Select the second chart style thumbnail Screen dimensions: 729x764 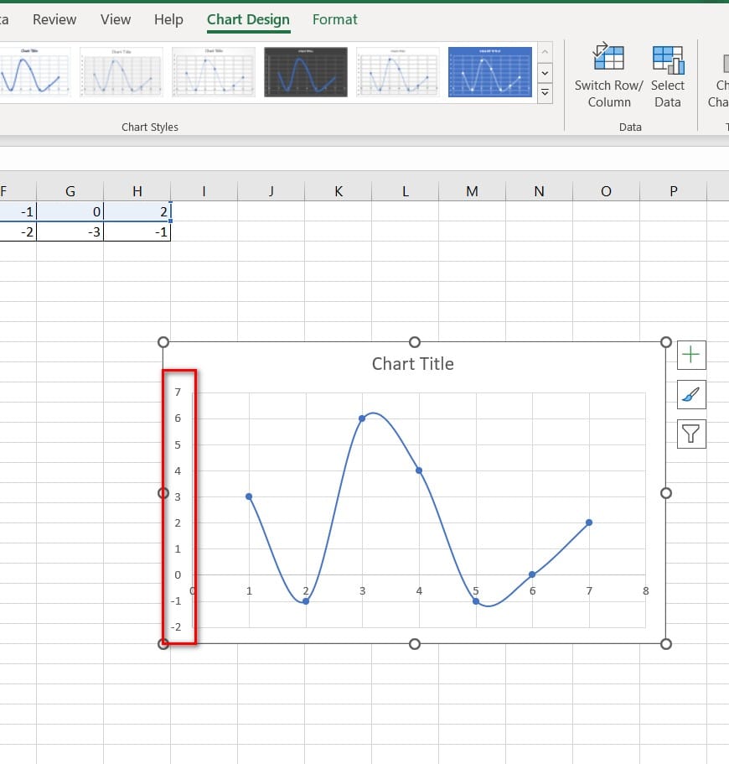(121, 72)
